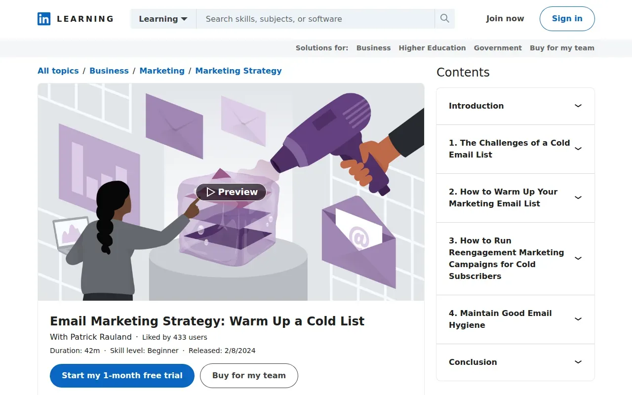Screen dimensions: 632x395
Task: Go to Business breadcrumb link
Action: click(109, 71)
